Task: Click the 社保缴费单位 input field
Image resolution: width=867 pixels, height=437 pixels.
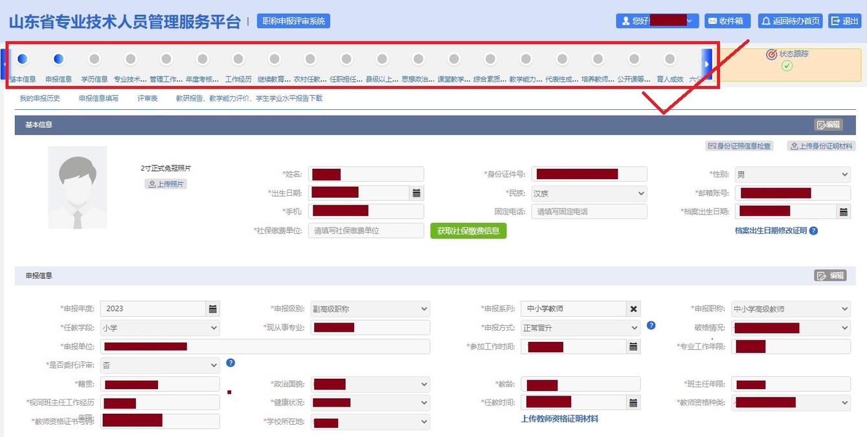Action: point(366,230)
